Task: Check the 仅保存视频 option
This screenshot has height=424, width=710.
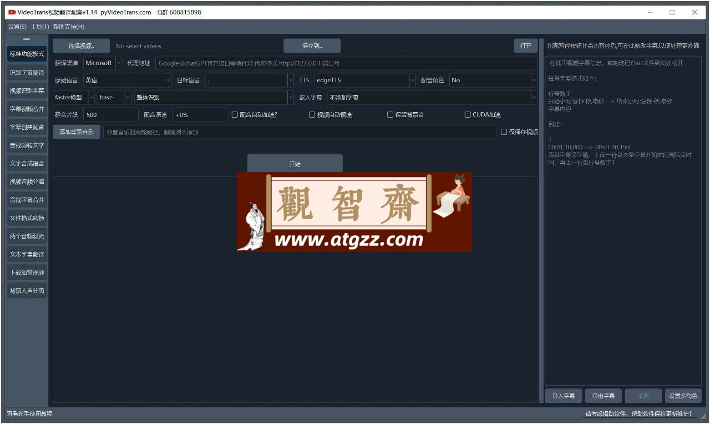Action: pyautogui.click(x=519, y=132)
